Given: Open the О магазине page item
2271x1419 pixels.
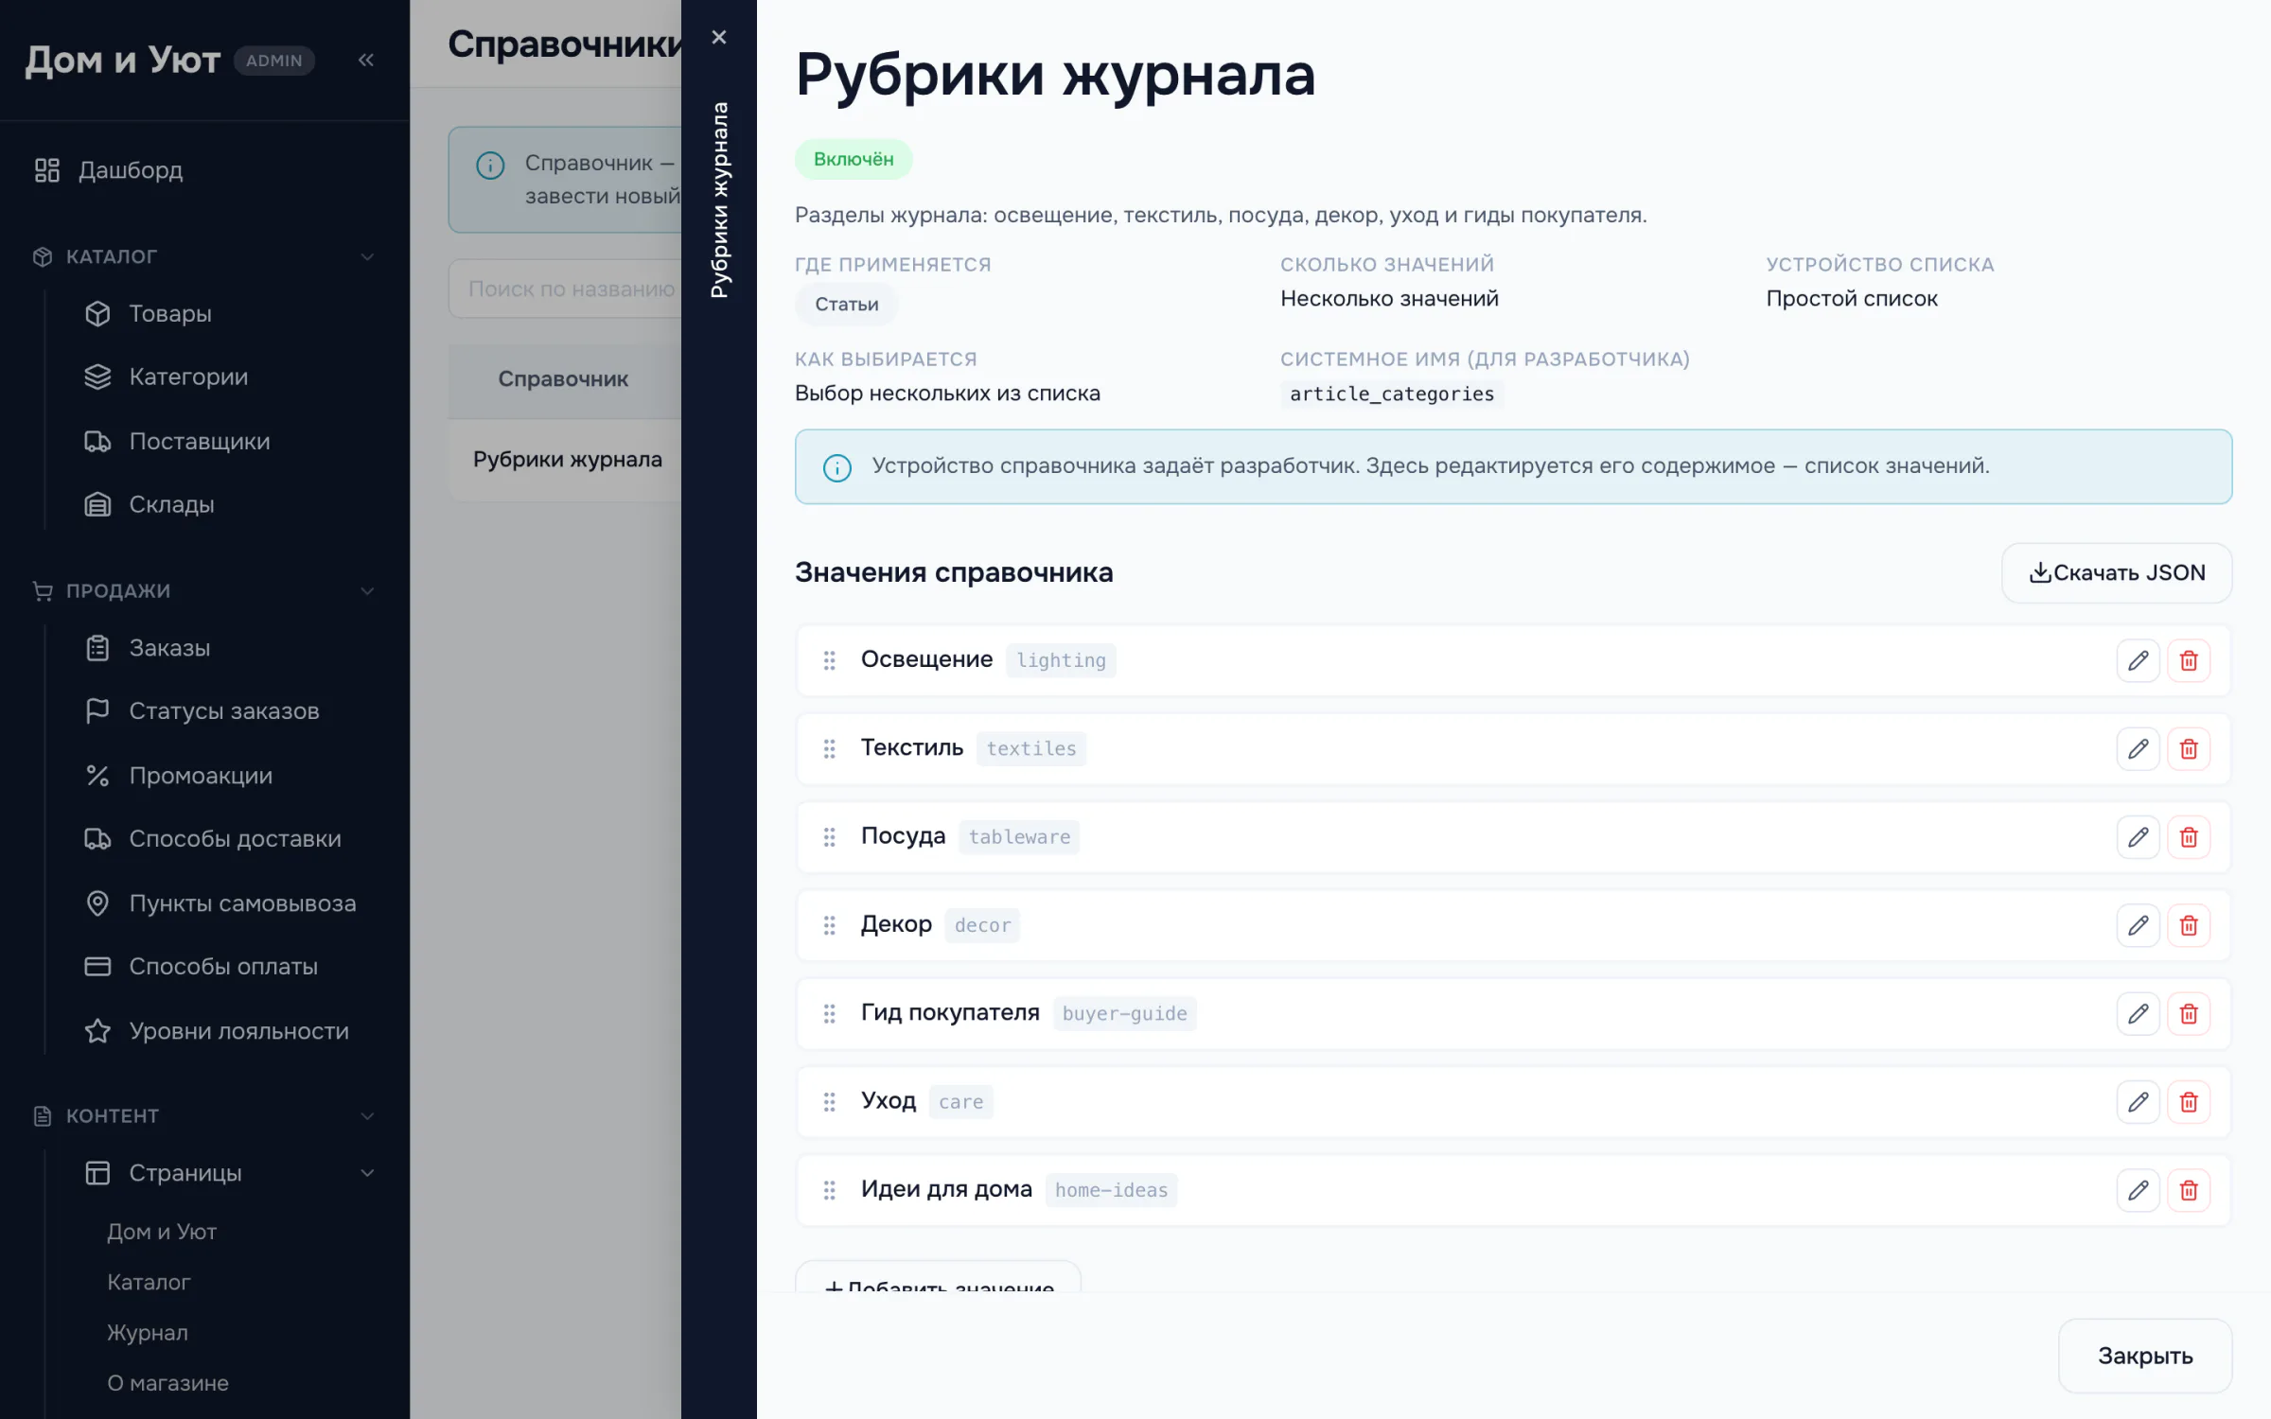Looking at the screenshot, I should tap(167, 1383).
